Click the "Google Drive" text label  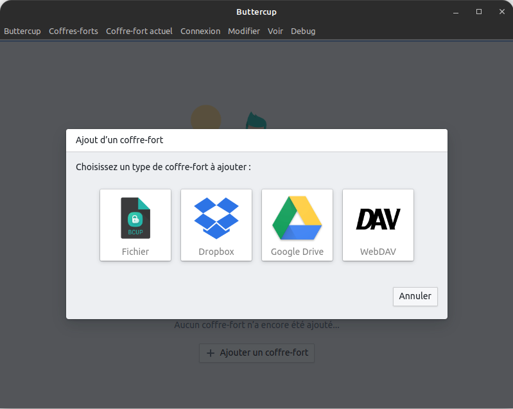(x=297, y=252)
